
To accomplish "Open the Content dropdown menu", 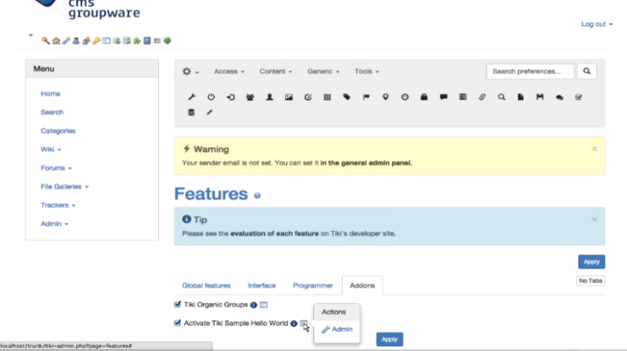I will click(276, 71).
